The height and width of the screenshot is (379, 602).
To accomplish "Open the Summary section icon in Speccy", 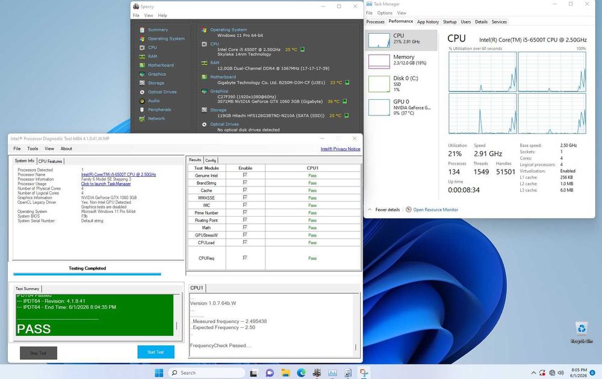I will tap(142, 29).
